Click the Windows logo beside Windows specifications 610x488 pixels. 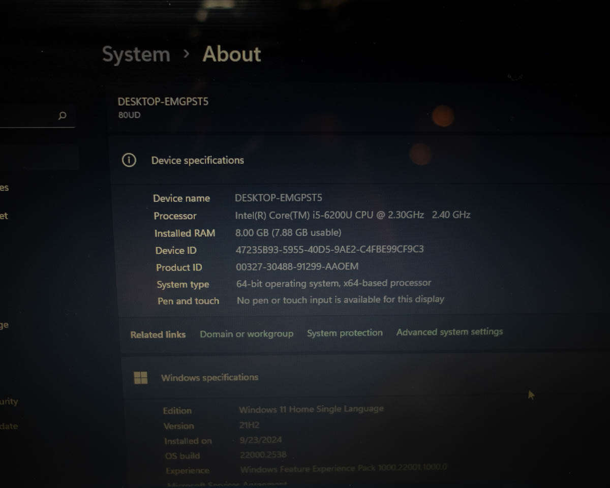pyautogui.click(x=141, y=378)
